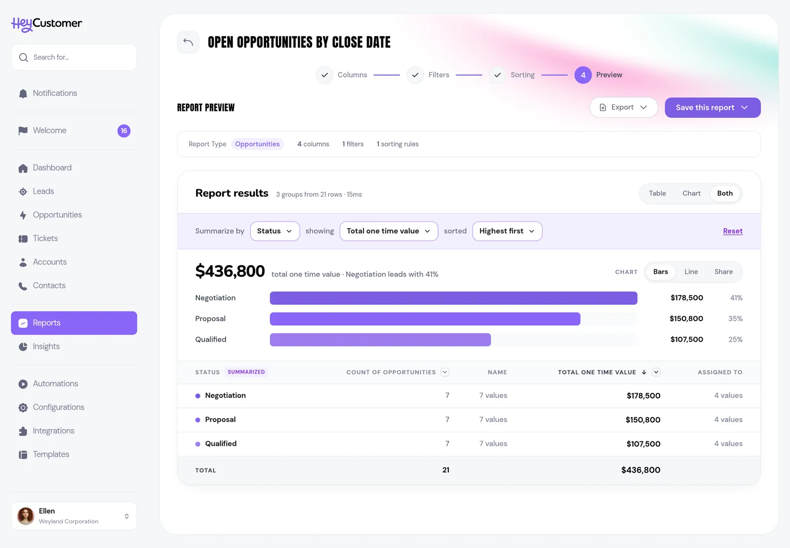
Task: Go to Dashboard home icon
Action: [x=23, y=168]
